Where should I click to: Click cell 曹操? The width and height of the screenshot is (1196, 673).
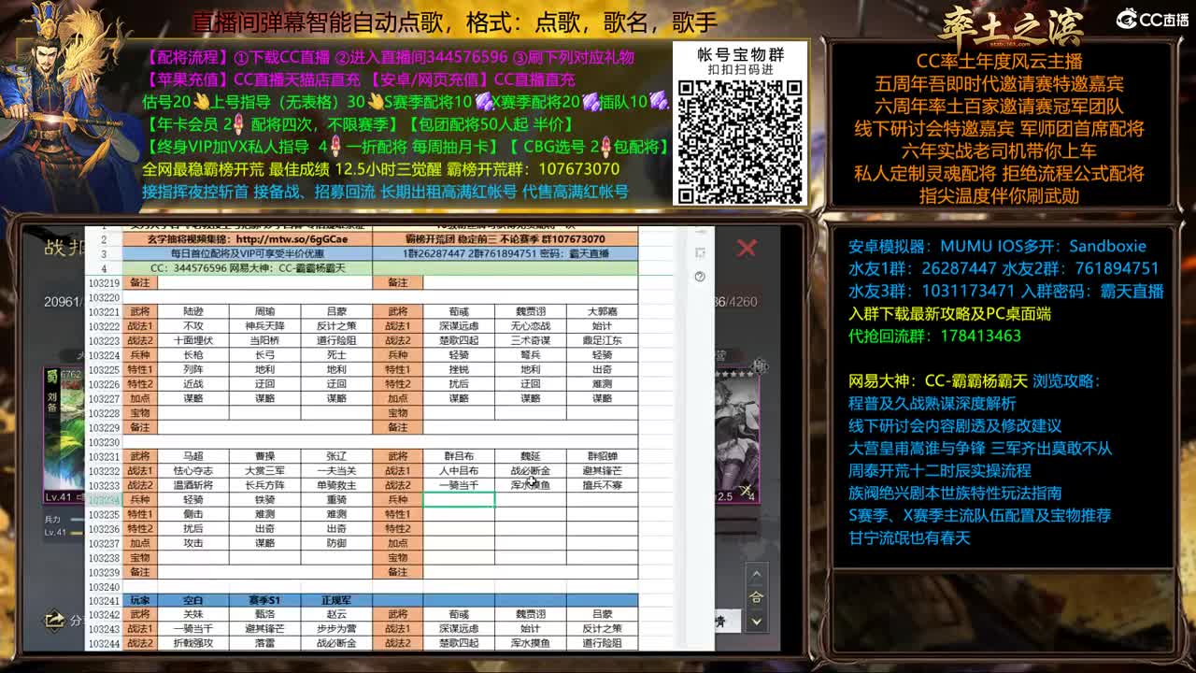coord(264,457)
